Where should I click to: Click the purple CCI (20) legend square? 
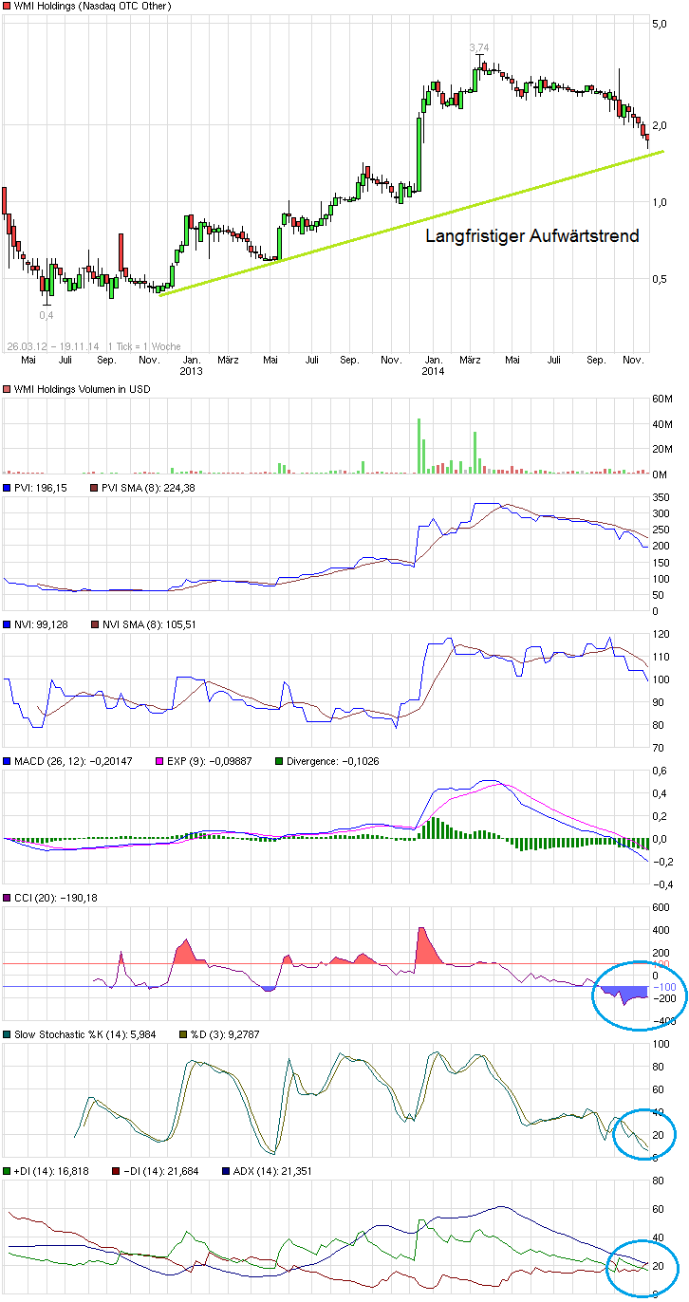click(x=7, y=898)
